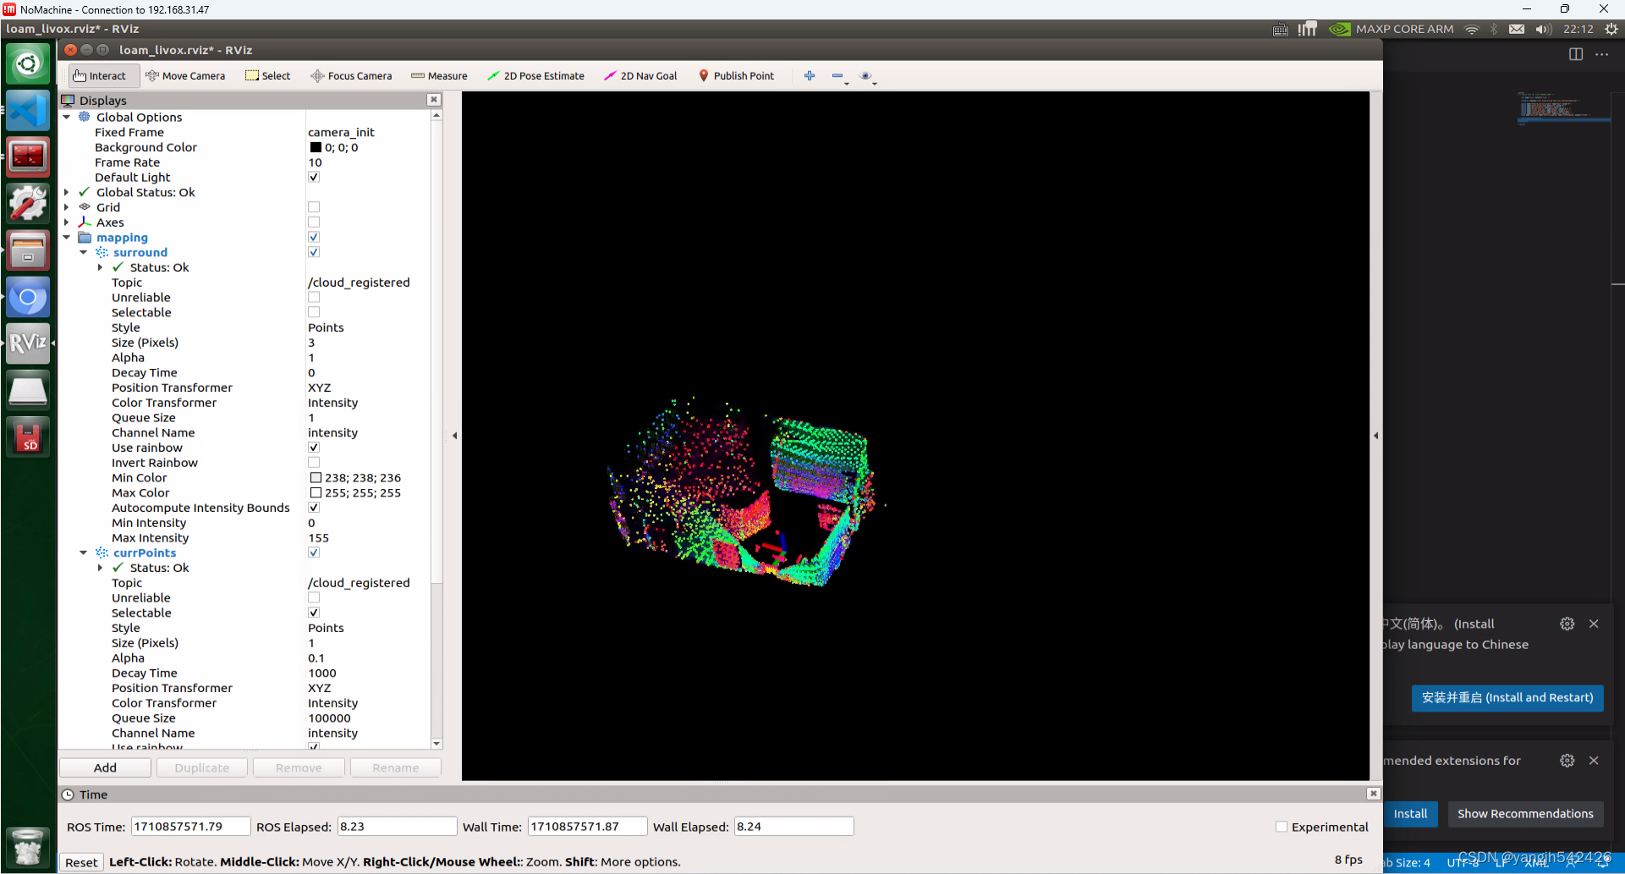Viewport: 1625px width, 874px height.
Task: Collapse the surround display
Action: [x=84, y=252]
